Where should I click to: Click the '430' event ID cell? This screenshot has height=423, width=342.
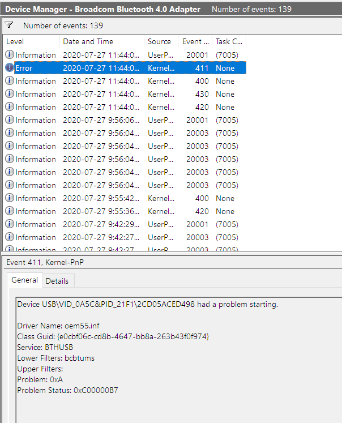click(202, 94)
